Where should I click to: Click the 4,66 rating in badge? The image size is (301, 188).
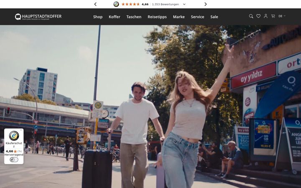9,151
